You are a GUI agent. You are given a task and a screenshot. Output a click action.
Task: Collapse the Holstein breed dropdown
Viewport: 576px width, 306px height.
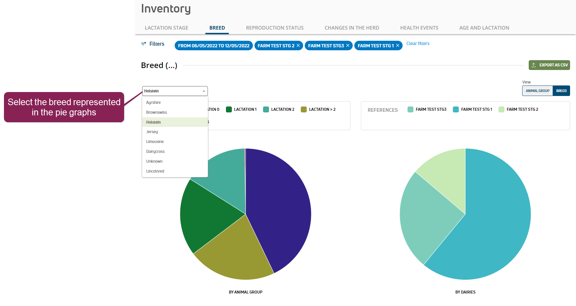(x=204, y=91)
